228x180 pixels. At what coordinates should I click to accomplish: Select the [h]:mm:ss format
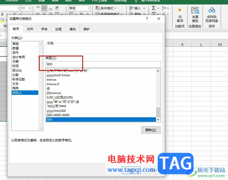101,93
